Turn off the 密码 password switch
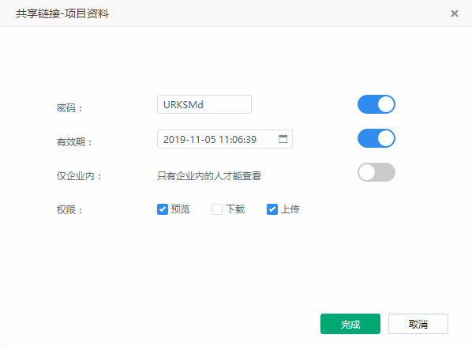Viewport: 472px width, 346px height. click(376, 104)
